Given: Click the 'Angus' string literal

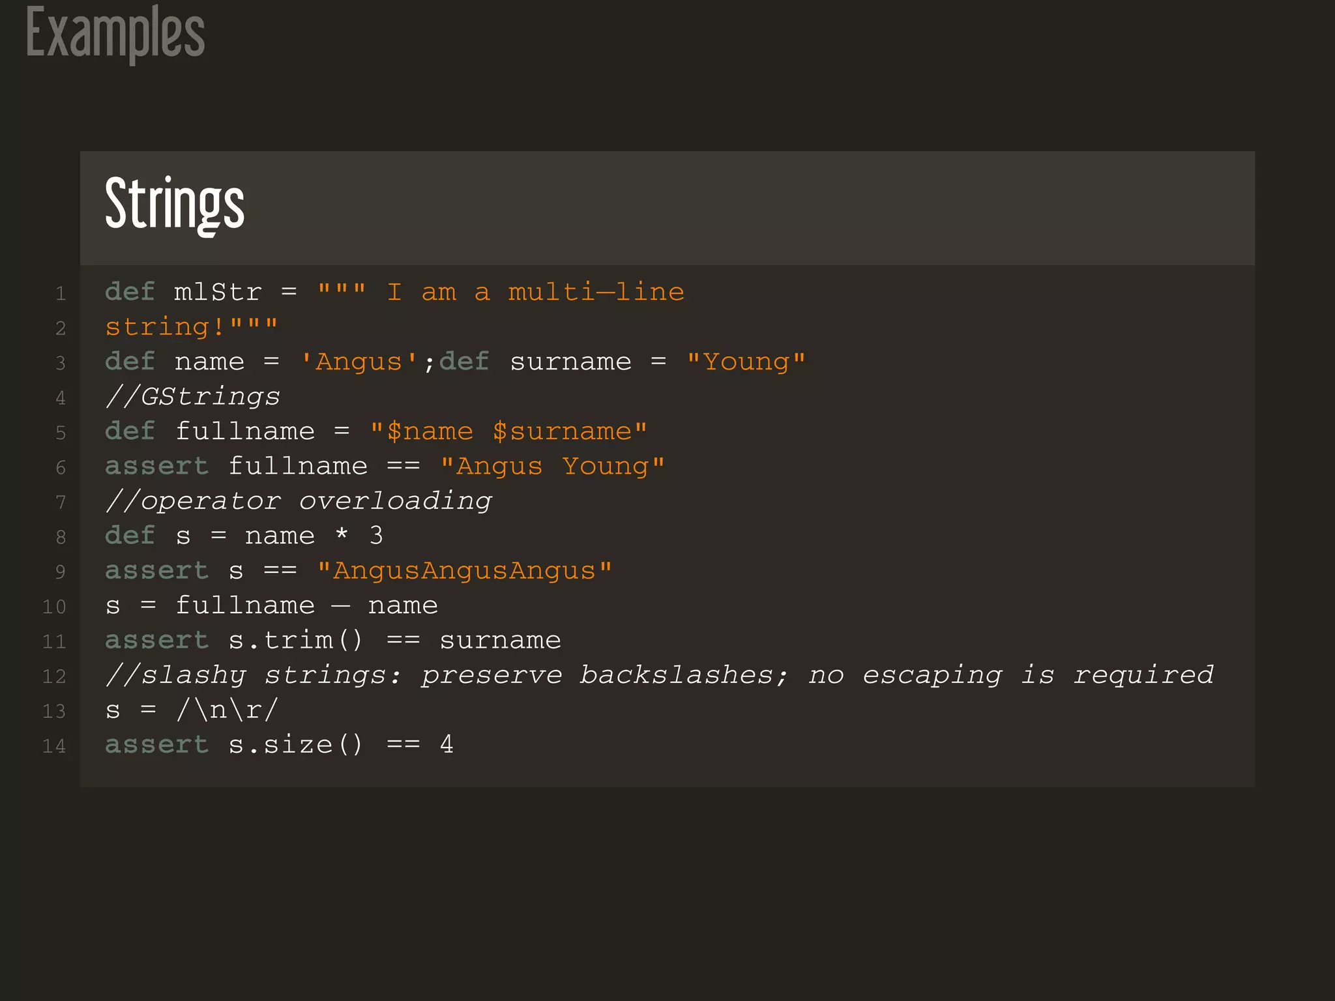Looking at the screenshot, I should click(359, 362).
